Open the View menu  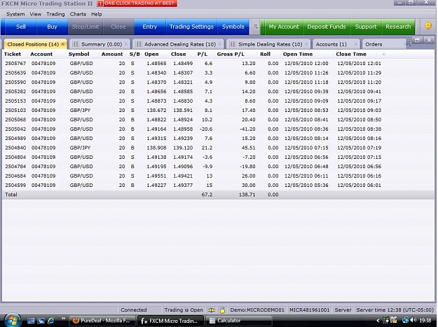[36, 14]
